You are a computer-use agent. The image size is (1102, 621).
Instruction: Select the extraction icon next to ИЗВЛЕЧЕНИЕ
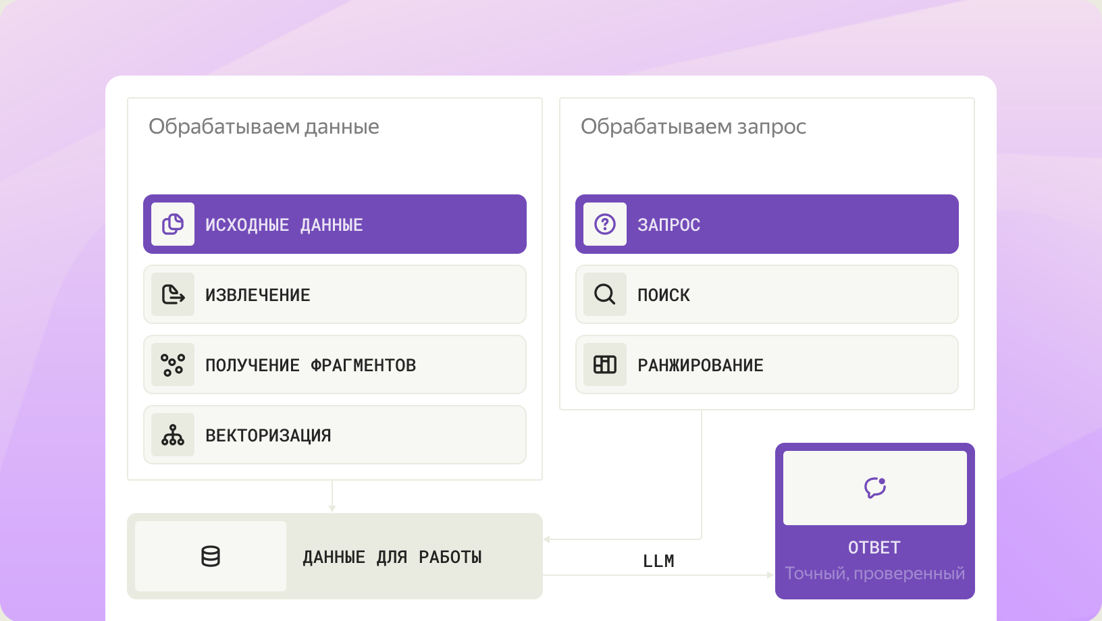tap(173, 294)
